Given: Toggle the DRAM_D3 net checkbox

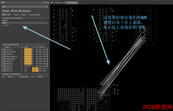Looking at the screenshot, I should coord(3,66).
